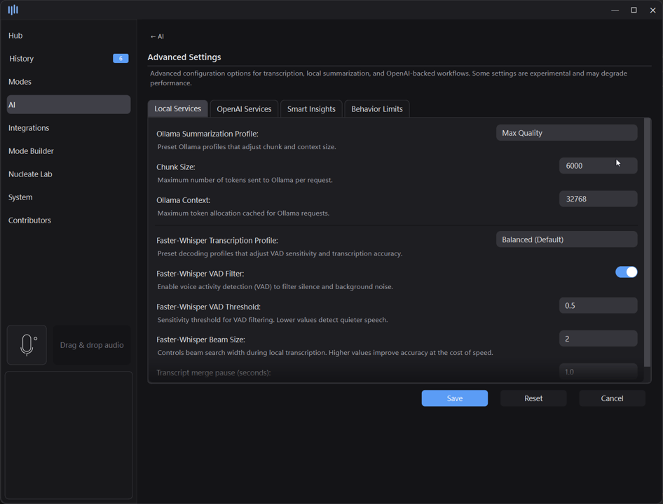
Task: Click the empty panel below the recorder
Action: (x=69, y=435)
